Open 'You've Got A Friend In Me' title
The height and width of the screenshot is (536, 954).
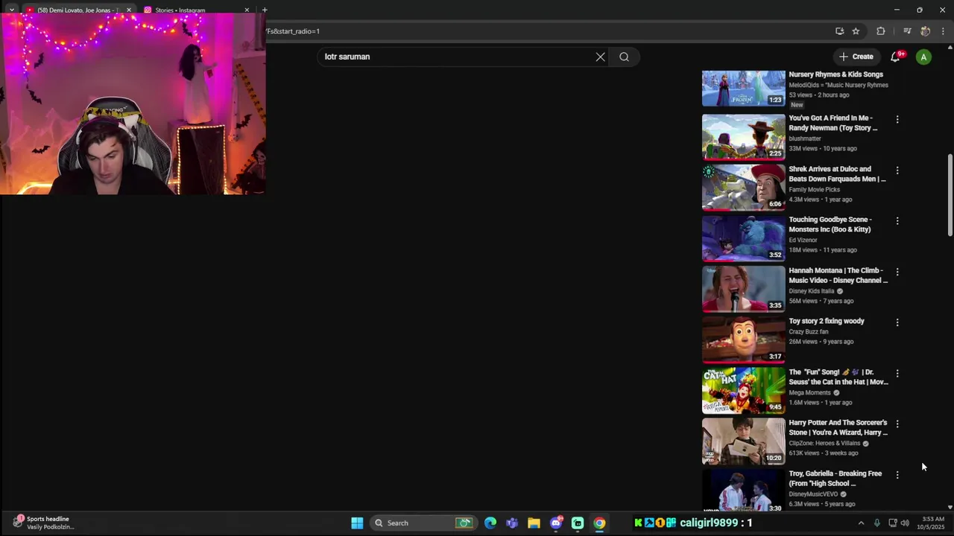(833, 123)
